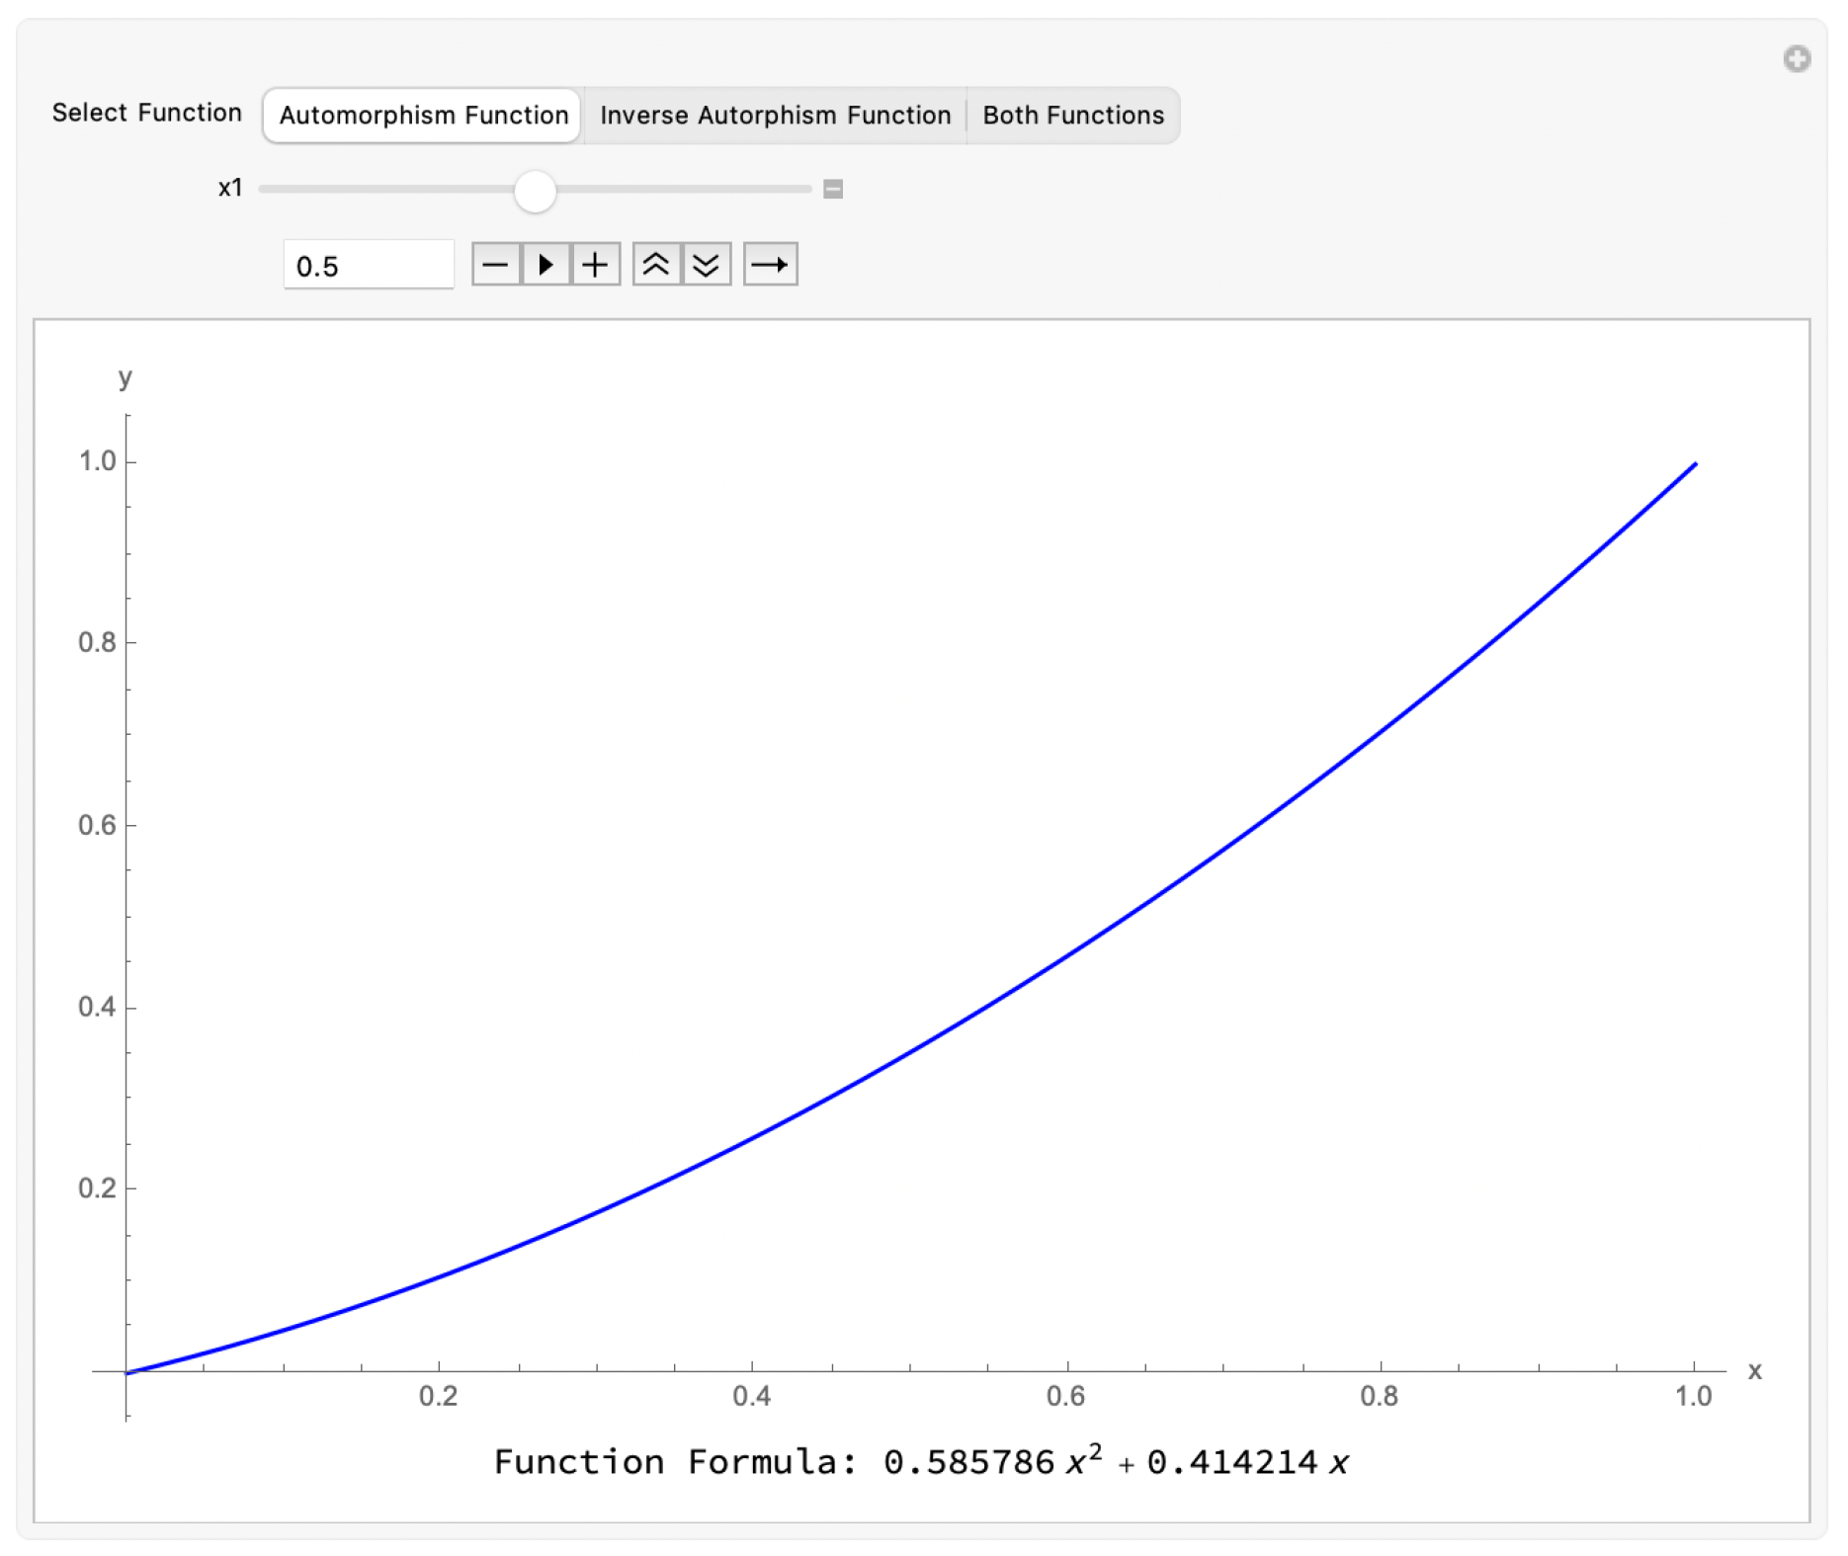The image size is (1848, 1556).
Task: Click the 0.6 label on the x axis
Action: coord(1065,1395)
